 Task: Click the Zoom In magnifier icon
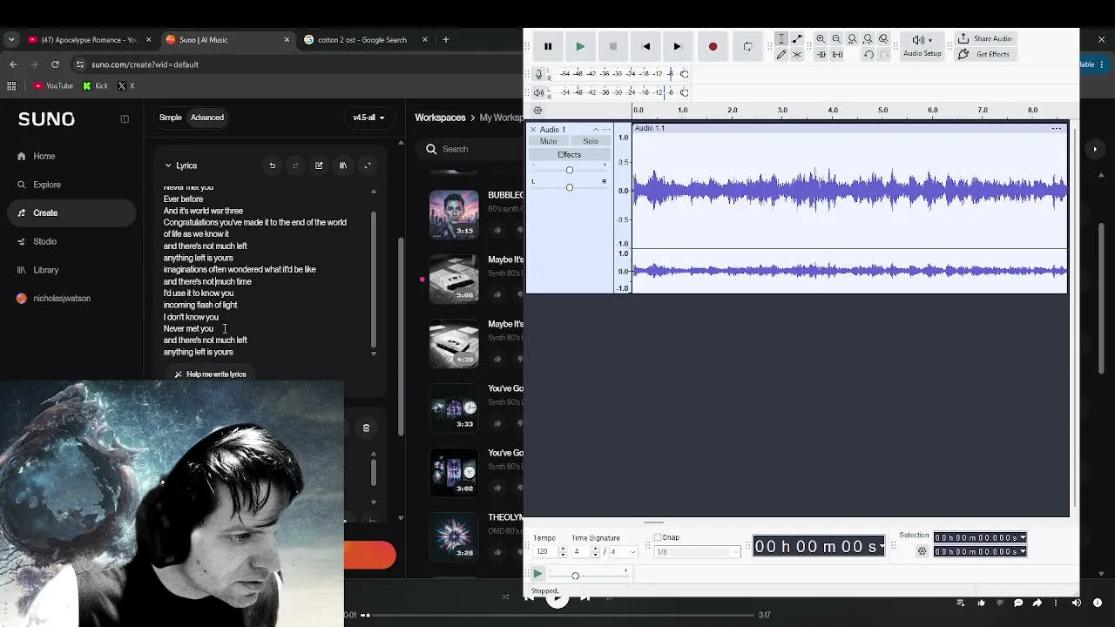[x=821, y=39]
